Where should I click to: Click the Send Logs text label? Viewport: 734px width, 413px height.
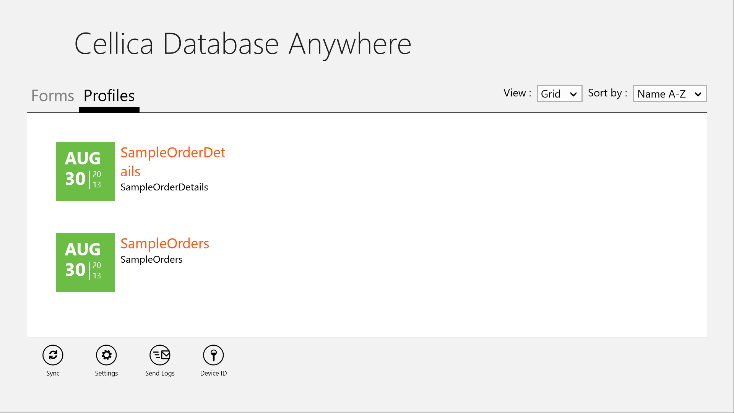[160, 373]
